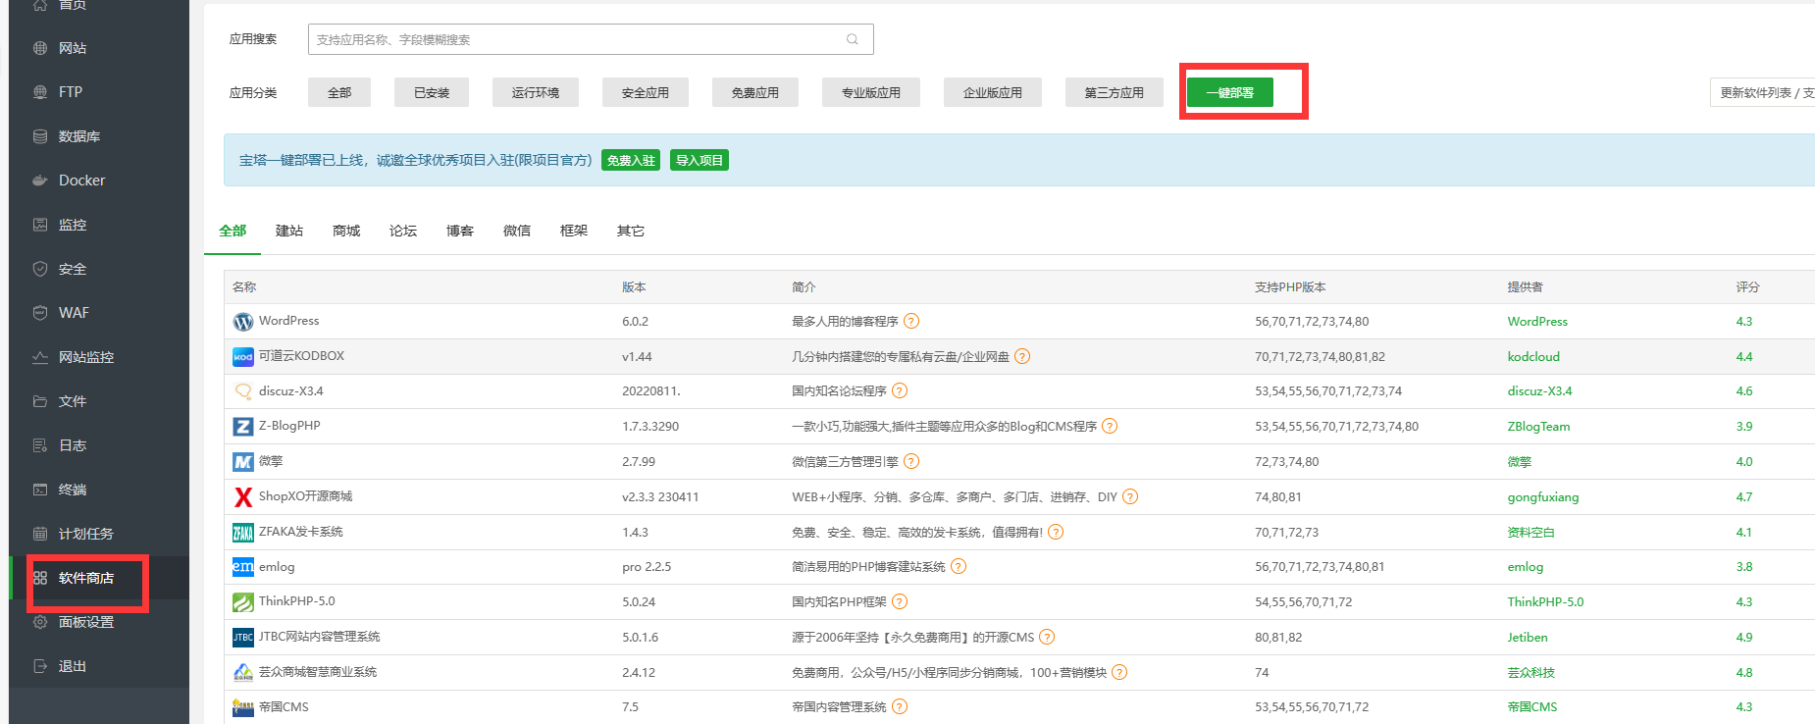Click the ThinkPHP-5.0 app icon

pyautogui.click(x=243, y=602)
